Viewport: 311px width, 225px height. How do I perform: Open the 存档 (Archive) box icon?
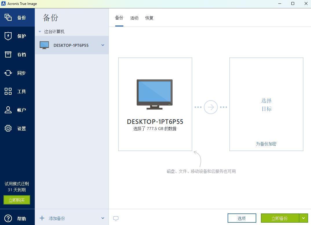pos(8,55)
